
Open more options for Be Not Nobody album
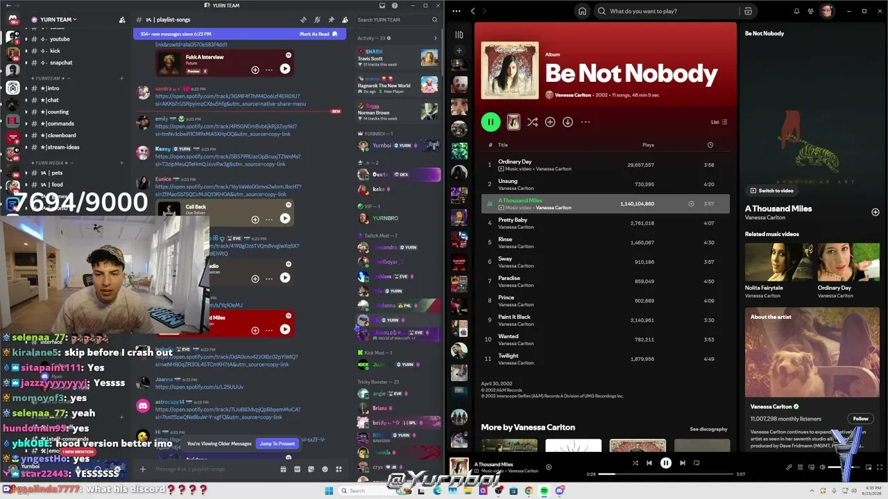[x=586, y=122]
